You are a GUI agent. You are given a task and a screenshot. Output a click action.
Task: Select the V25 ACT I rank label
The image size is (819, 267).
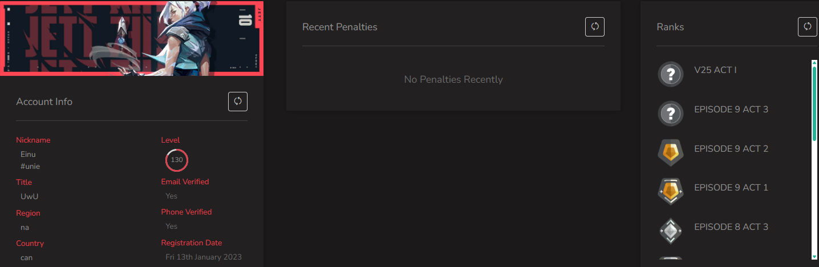715,70
